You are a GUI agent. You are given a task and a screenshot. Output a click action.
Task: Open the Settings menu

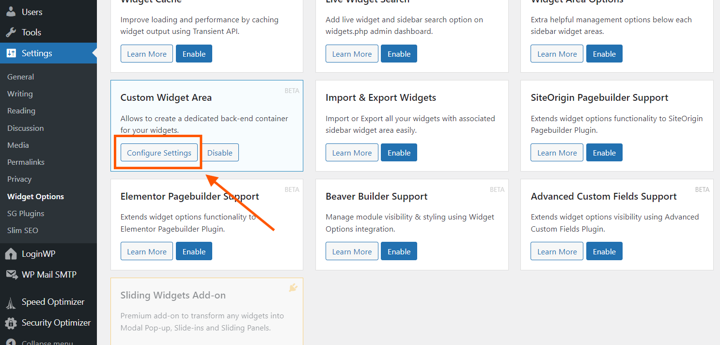coord(48,53)
